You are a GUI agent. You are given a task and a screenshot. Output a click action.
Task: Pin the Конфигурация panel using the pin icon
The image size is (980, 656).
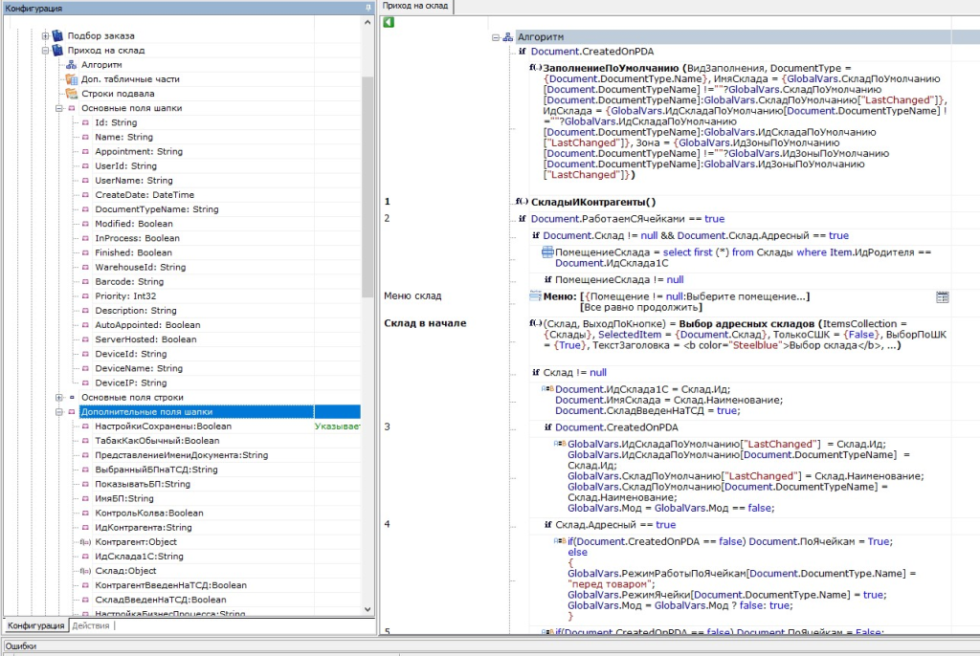coord(368,8)
